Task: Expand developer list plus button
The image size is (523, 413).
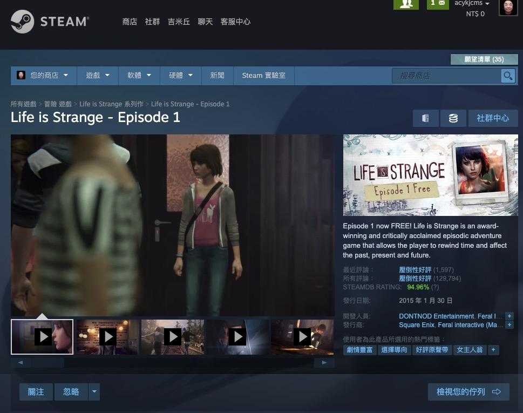Action: (510, 316)
